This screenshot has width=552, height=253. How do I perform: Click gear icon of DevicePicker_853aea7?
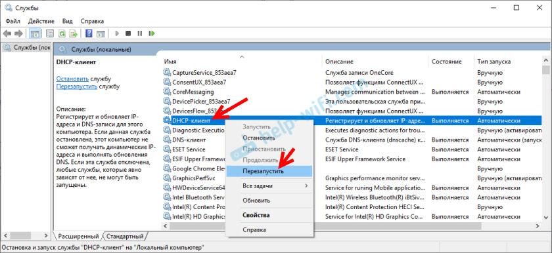(166, 101)
